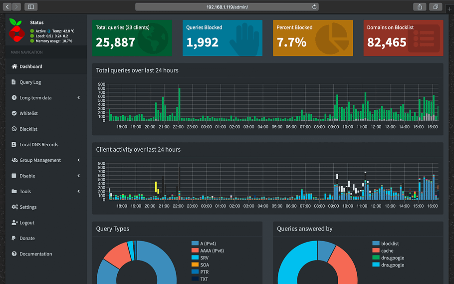Click the Total queries green card
The height and width of the screenshot is (284, 454).
pos(132,38)
